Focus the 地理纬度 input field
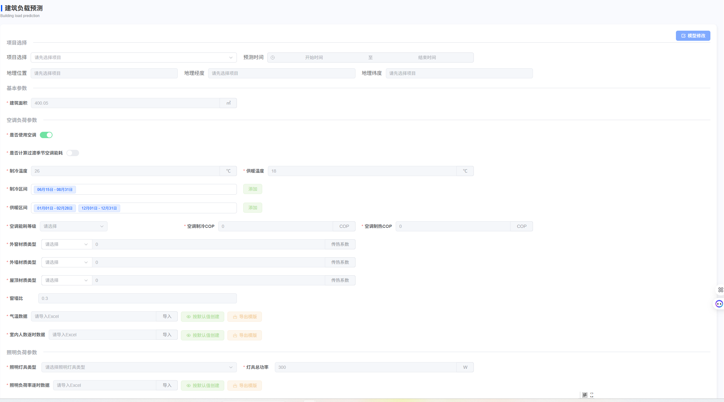724x402 pixels. 459,73
